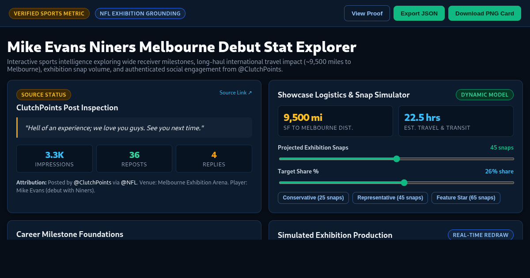Click Export JSON button
The image size is (530, 278).
coord(419,13)
